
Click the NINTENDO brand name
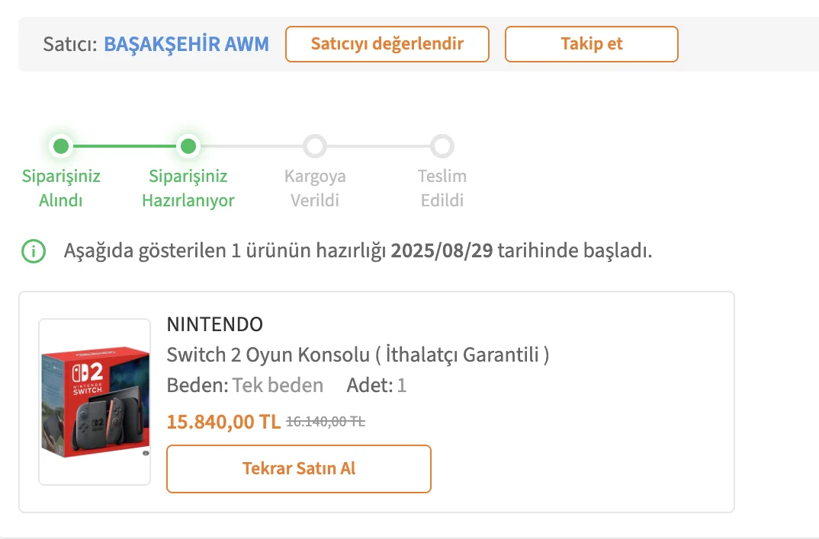[214, 324]
